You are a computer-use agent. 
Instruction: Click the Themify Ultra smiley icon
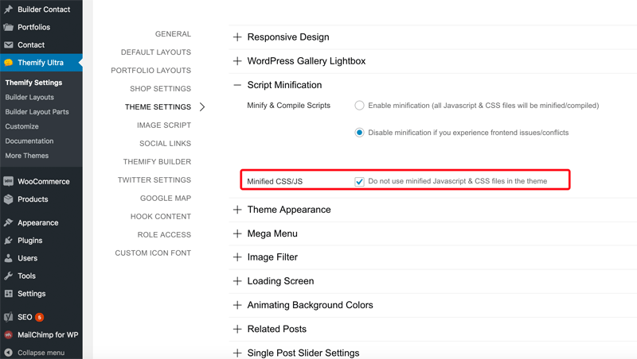click(x=9, y=63)
